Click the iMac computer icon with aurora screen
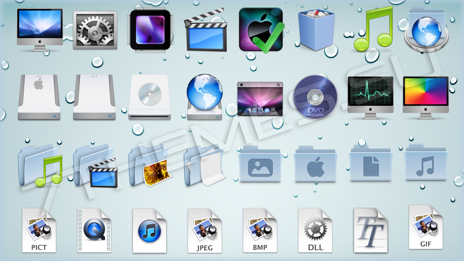 tap(40, 30)
